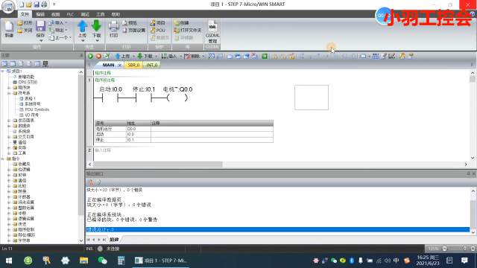Click the 页面设置 button in ribbon
The width and height of the screenshot is (477, 268).
point(134,31)
